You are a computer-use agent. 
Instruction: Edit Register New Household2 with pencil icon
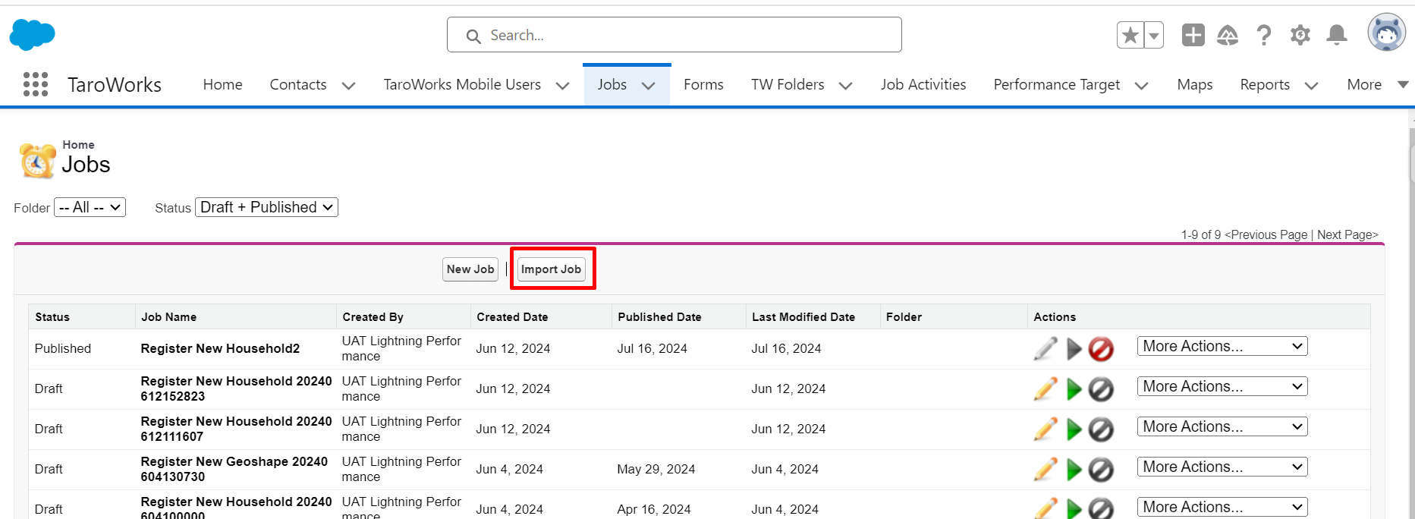click(1045, 349)
